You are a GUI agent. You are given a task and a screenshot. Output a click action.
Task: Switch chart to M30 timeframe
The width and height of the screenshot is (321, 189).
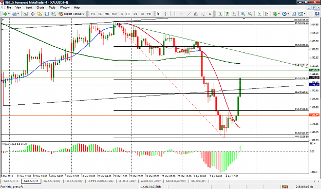[114, 14]
